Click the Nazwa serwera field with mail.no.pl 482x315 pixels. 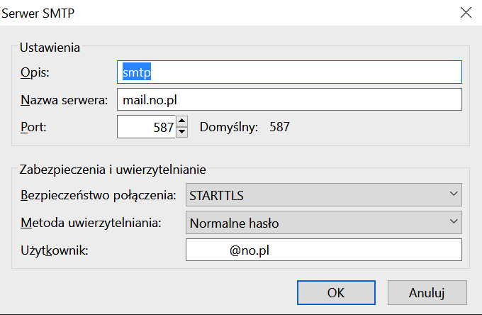click(x=289, y=100)
